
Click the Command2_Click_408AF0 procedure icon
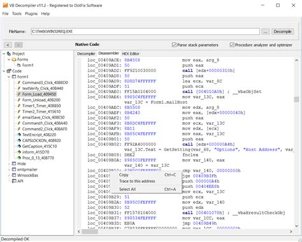coord(19,129)
